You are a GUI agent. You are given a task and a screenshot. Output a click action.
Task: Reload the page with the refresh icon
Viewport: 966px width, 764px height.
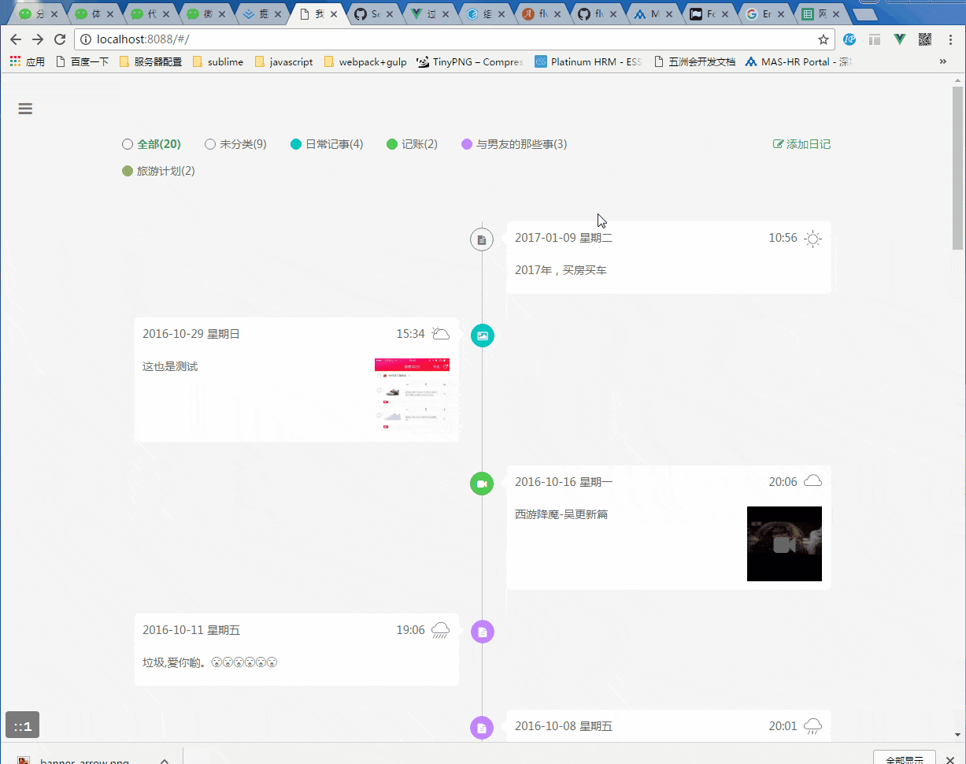[59, 39]
